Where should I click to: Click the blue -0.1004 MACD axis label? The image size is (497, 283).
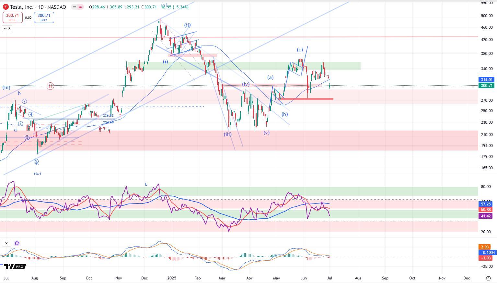487,253
